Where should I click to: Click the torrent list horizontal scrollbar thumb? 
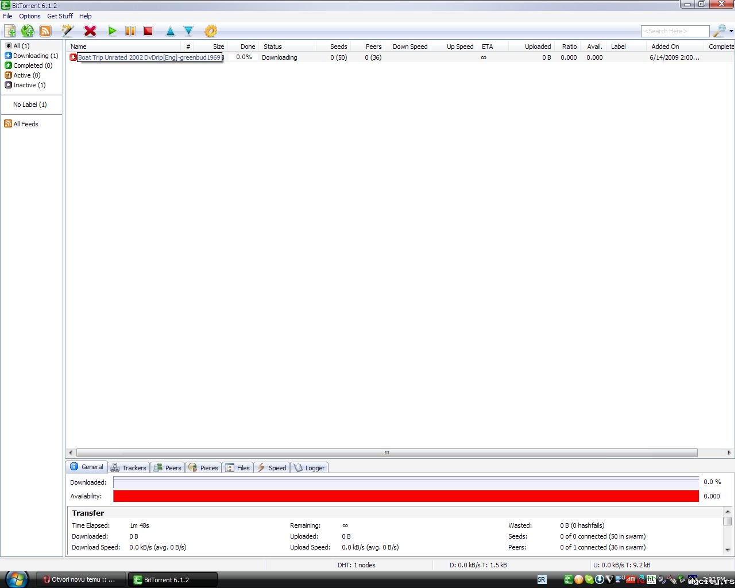pyautogui.click(x=387, y=452)
